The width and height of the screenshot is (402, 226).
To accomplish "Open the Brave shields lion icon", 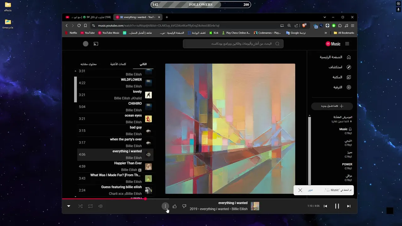I will 304,26.
